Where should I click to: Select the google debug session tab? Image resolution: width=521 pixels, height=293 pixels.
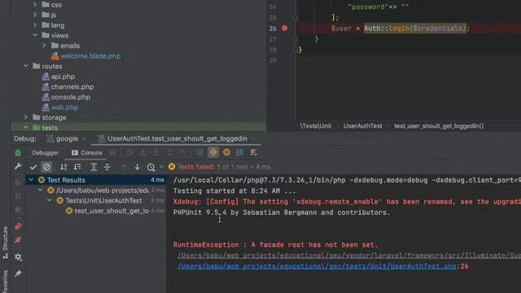62,139
